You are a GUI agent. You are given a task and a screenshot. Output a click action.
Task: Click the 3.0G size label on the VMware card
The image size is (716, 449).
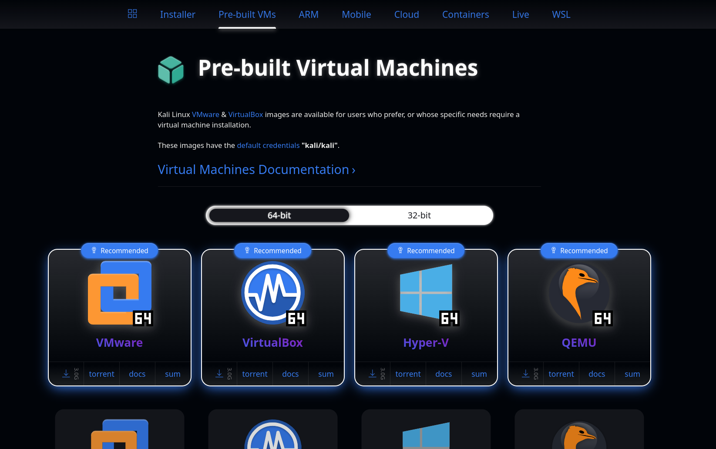(77, 373)
